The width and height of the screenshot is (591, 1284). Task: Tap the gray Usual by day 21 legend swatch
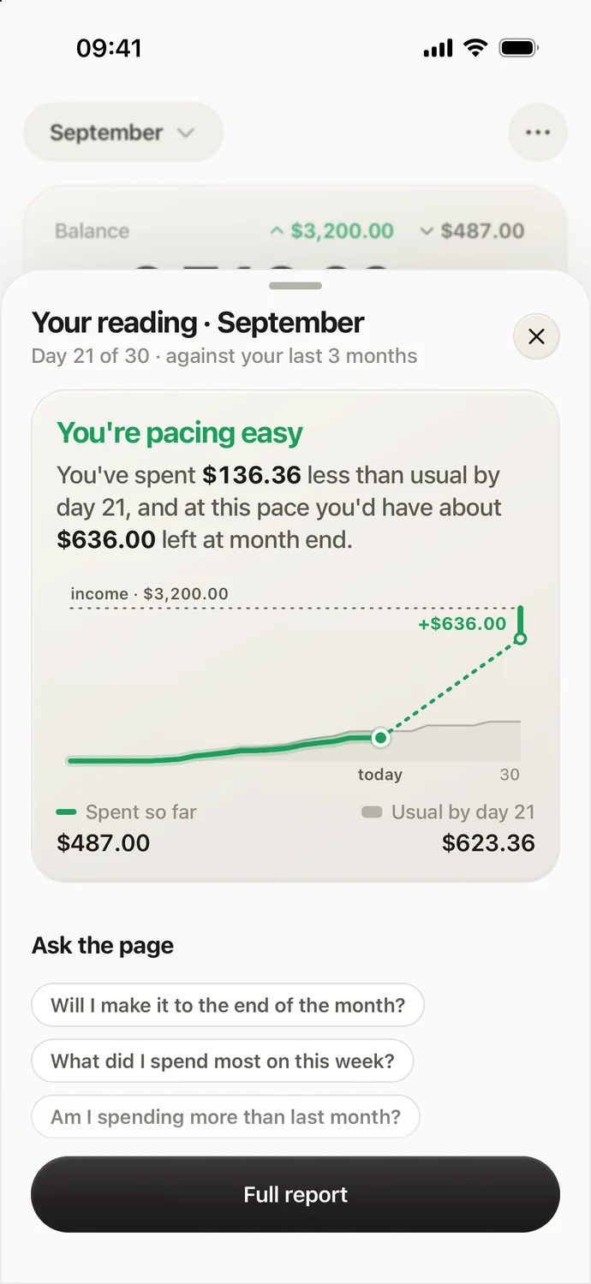[x=372, y=811]
